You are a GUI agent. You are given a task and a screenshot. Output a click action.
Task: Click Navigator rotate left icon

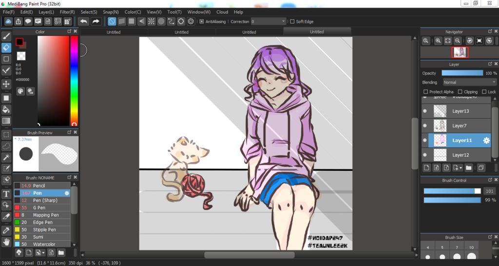tap(469, 41)
